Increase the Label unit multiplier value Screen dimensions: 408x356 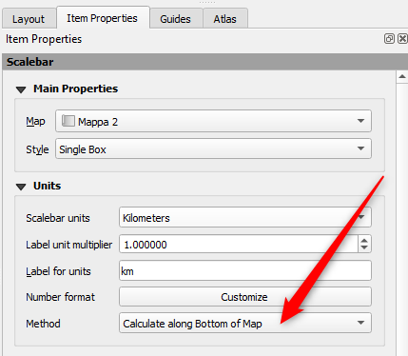pos(364,241)
